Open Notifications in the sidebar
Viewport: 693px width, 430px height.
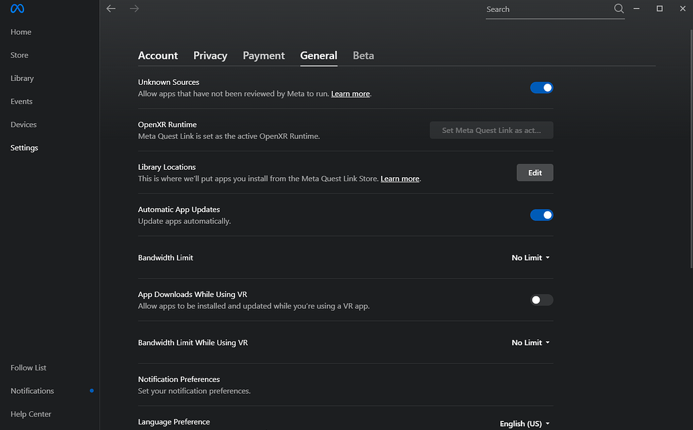click(32, 391)
